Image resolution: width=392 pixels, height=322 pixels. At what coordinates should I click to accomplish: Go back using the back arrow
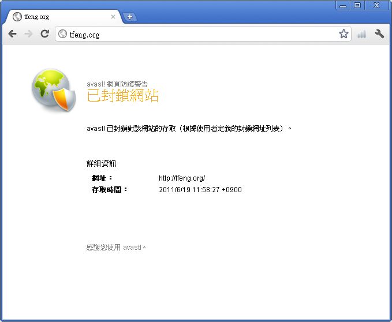click(12, 33)
